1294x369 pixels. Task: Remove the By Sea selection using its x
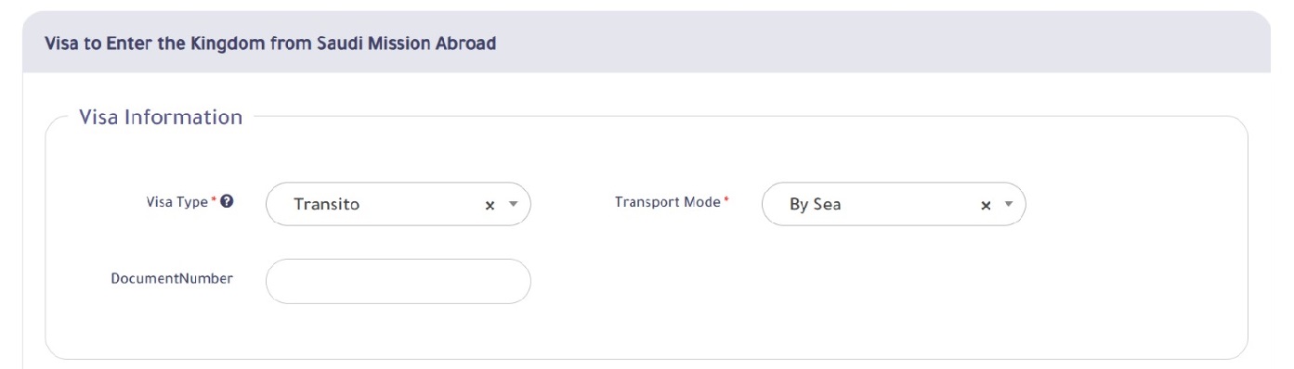tap(986, 206)
